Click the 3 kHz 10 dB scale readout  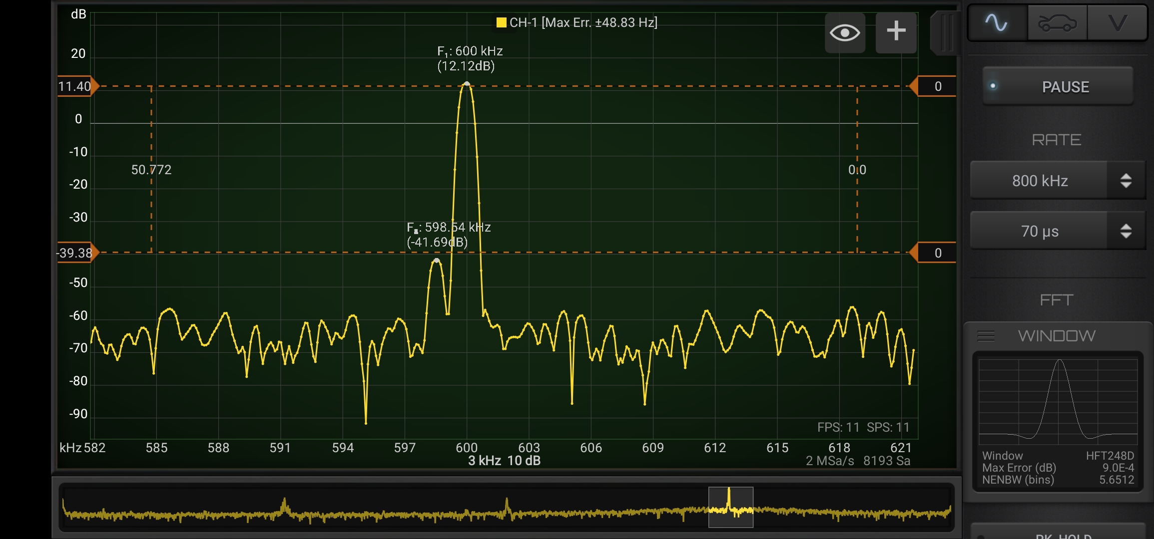[504, 461]
